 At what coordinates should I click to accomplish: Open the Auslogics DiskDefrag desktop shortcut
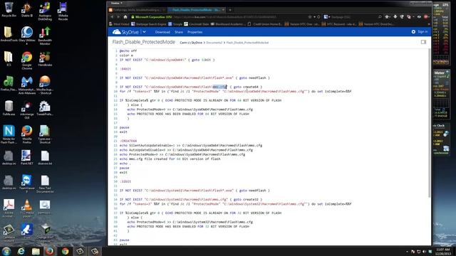click(45, 11)
